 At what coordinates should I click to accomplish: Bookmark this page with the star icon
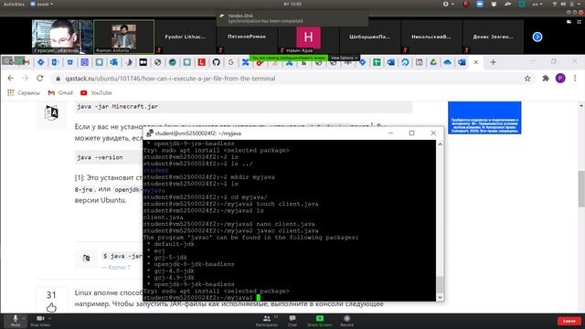click(527, 79)
